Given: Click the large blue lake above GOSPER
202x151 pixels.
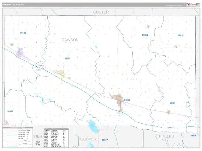Looking at the screenshot, I should (93, 127).
